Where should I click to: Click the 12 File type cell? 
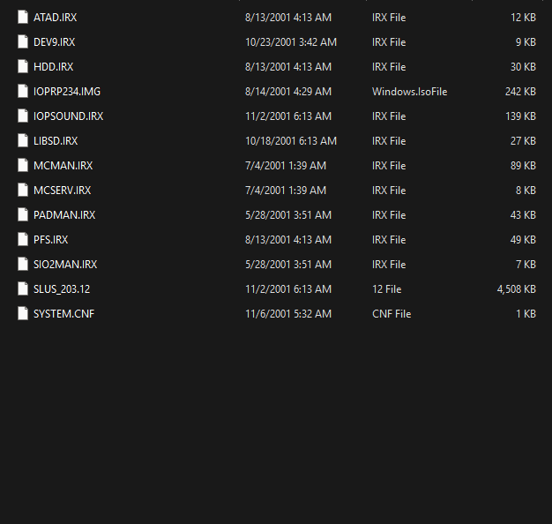coord(386,288)
